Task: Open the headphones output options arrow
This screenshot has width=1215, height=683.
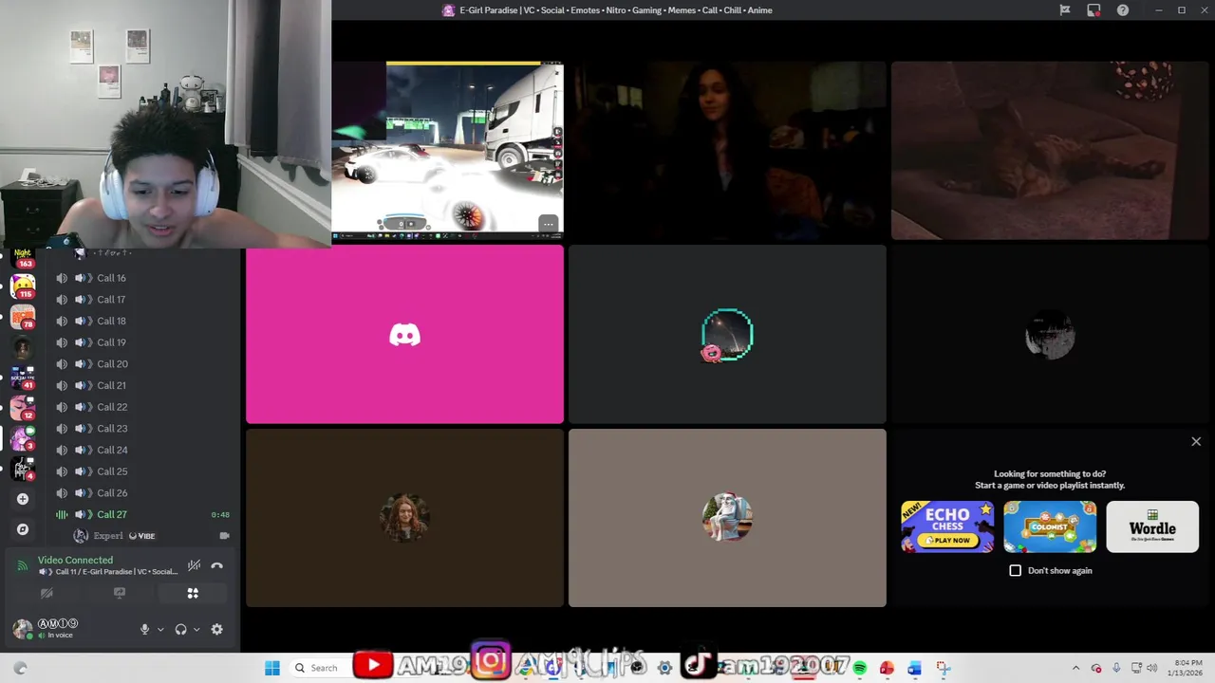Action: tap(196, 629)
